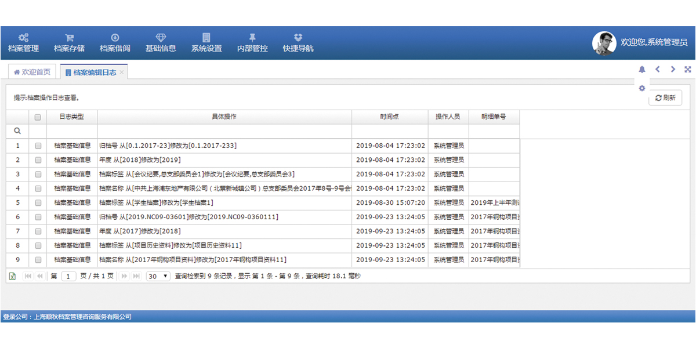
Task: Open the page size dropdown showing 30
Action: (x=158, y=276)
